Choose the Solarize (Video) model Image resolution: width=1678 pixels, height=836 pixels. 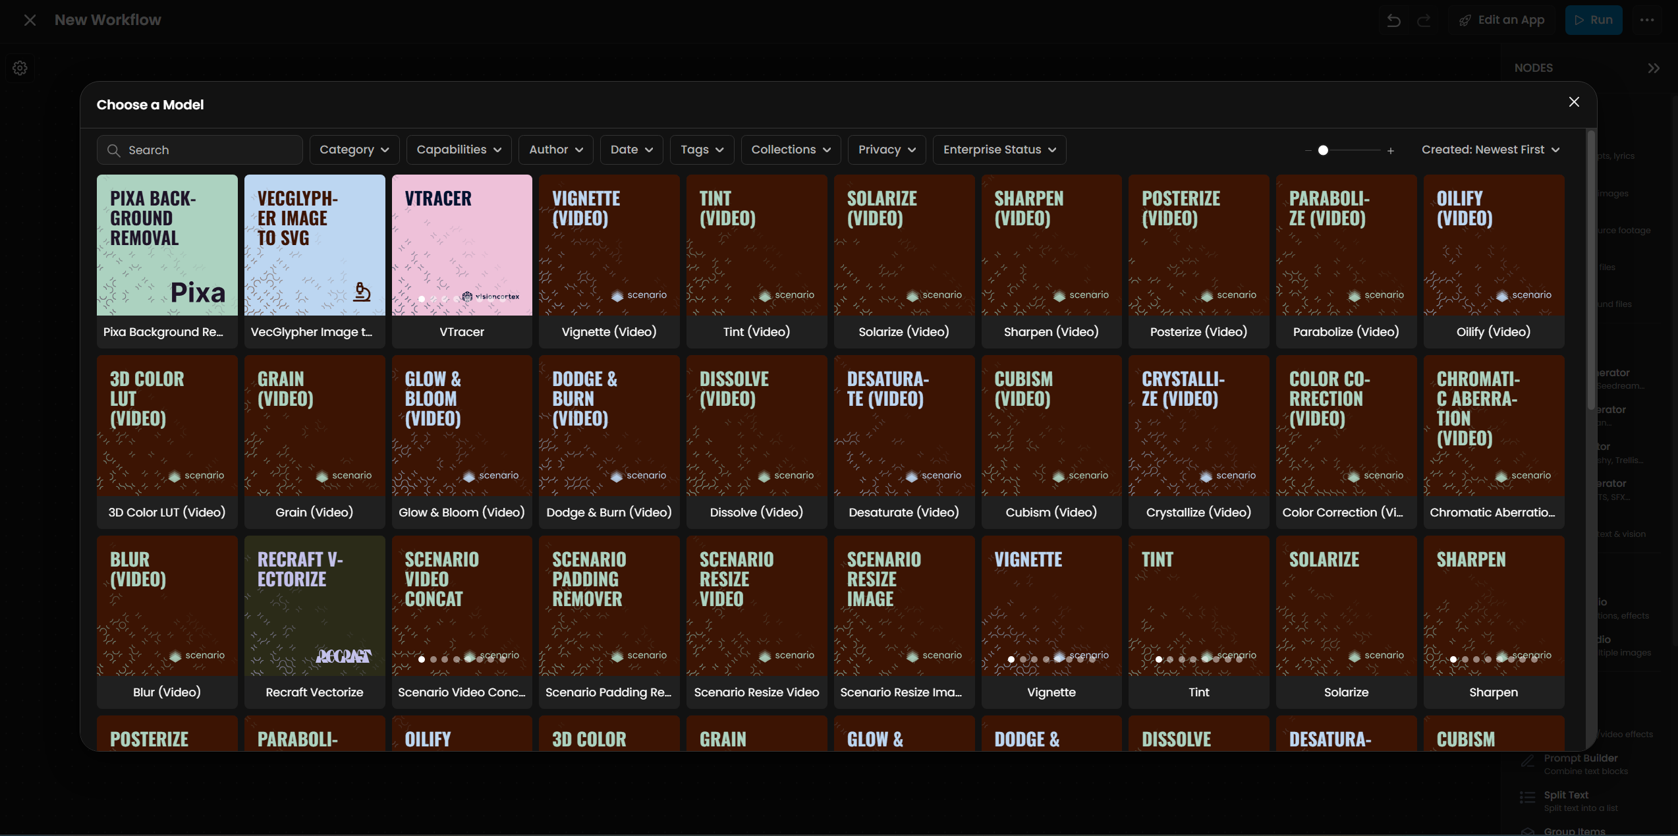[904, 262]
